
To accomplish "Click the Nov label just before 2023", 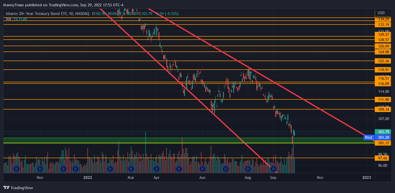I will (320, 178).
